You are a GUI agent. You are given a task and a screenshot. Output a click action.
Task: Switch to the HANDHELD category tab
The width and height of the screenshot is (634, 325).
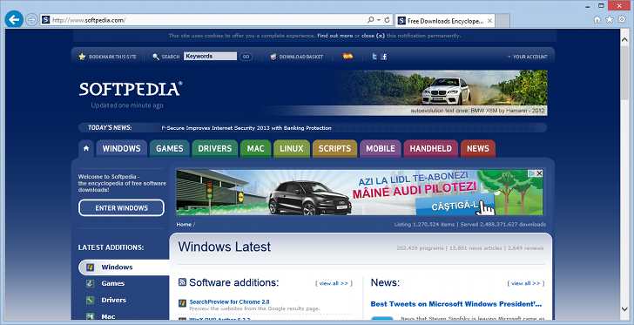(430, 148)
